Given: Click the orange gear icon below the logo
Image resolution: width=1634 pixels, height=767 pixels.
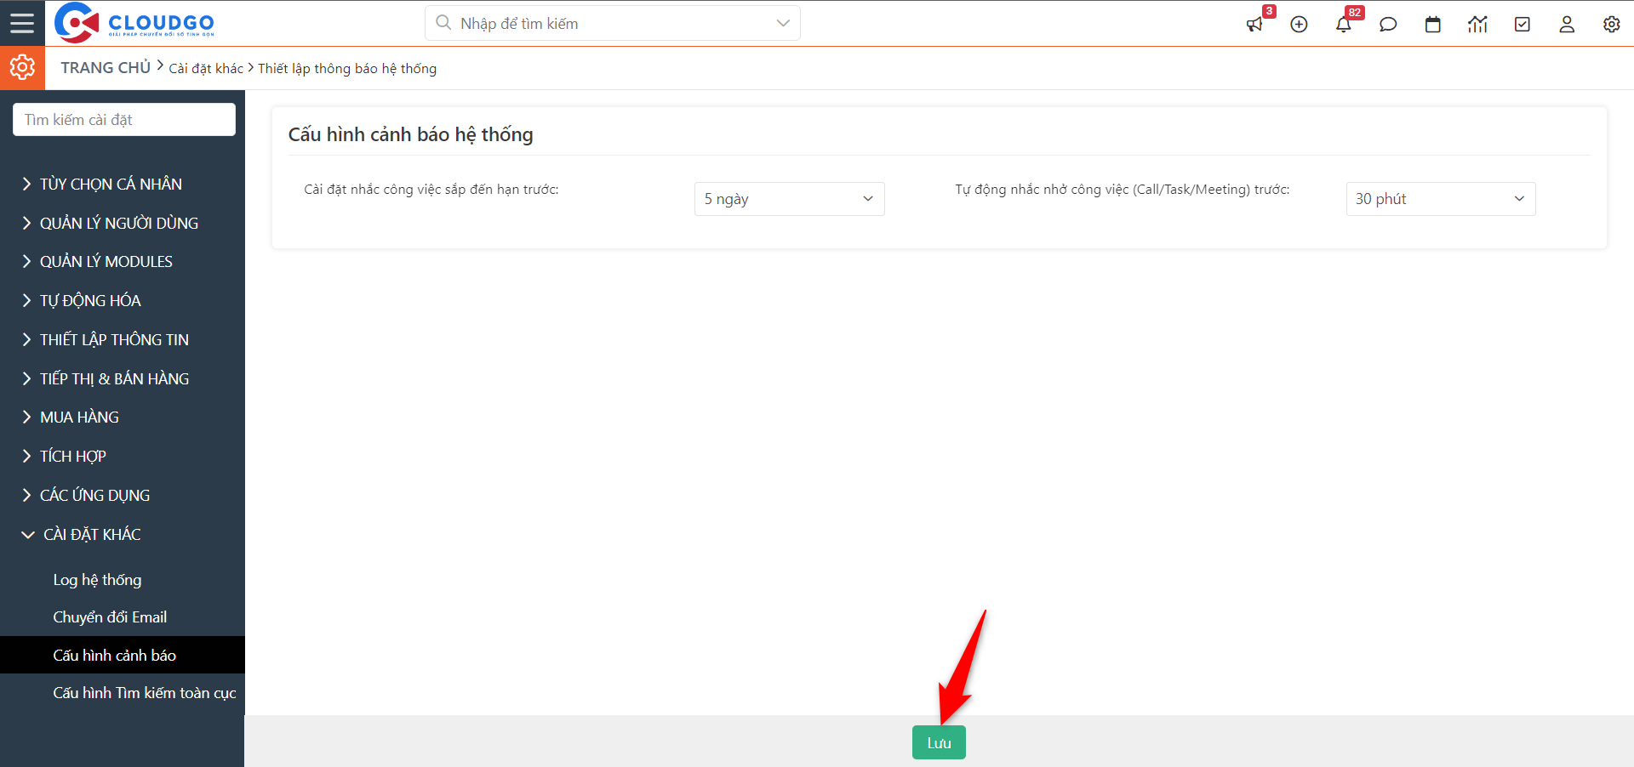Looking at the screenshot, I should (22, 68).
